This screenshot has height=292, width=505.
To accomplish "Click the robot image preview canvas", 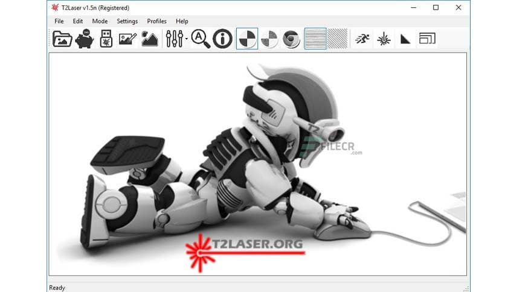I will [x=258, y=164].
